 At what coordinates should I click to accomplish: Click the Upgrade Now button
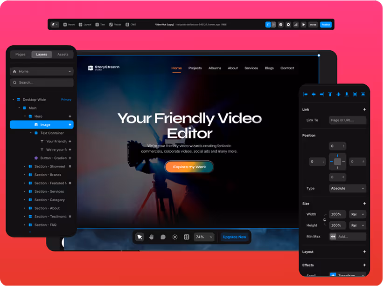click(x=234, y=237)
